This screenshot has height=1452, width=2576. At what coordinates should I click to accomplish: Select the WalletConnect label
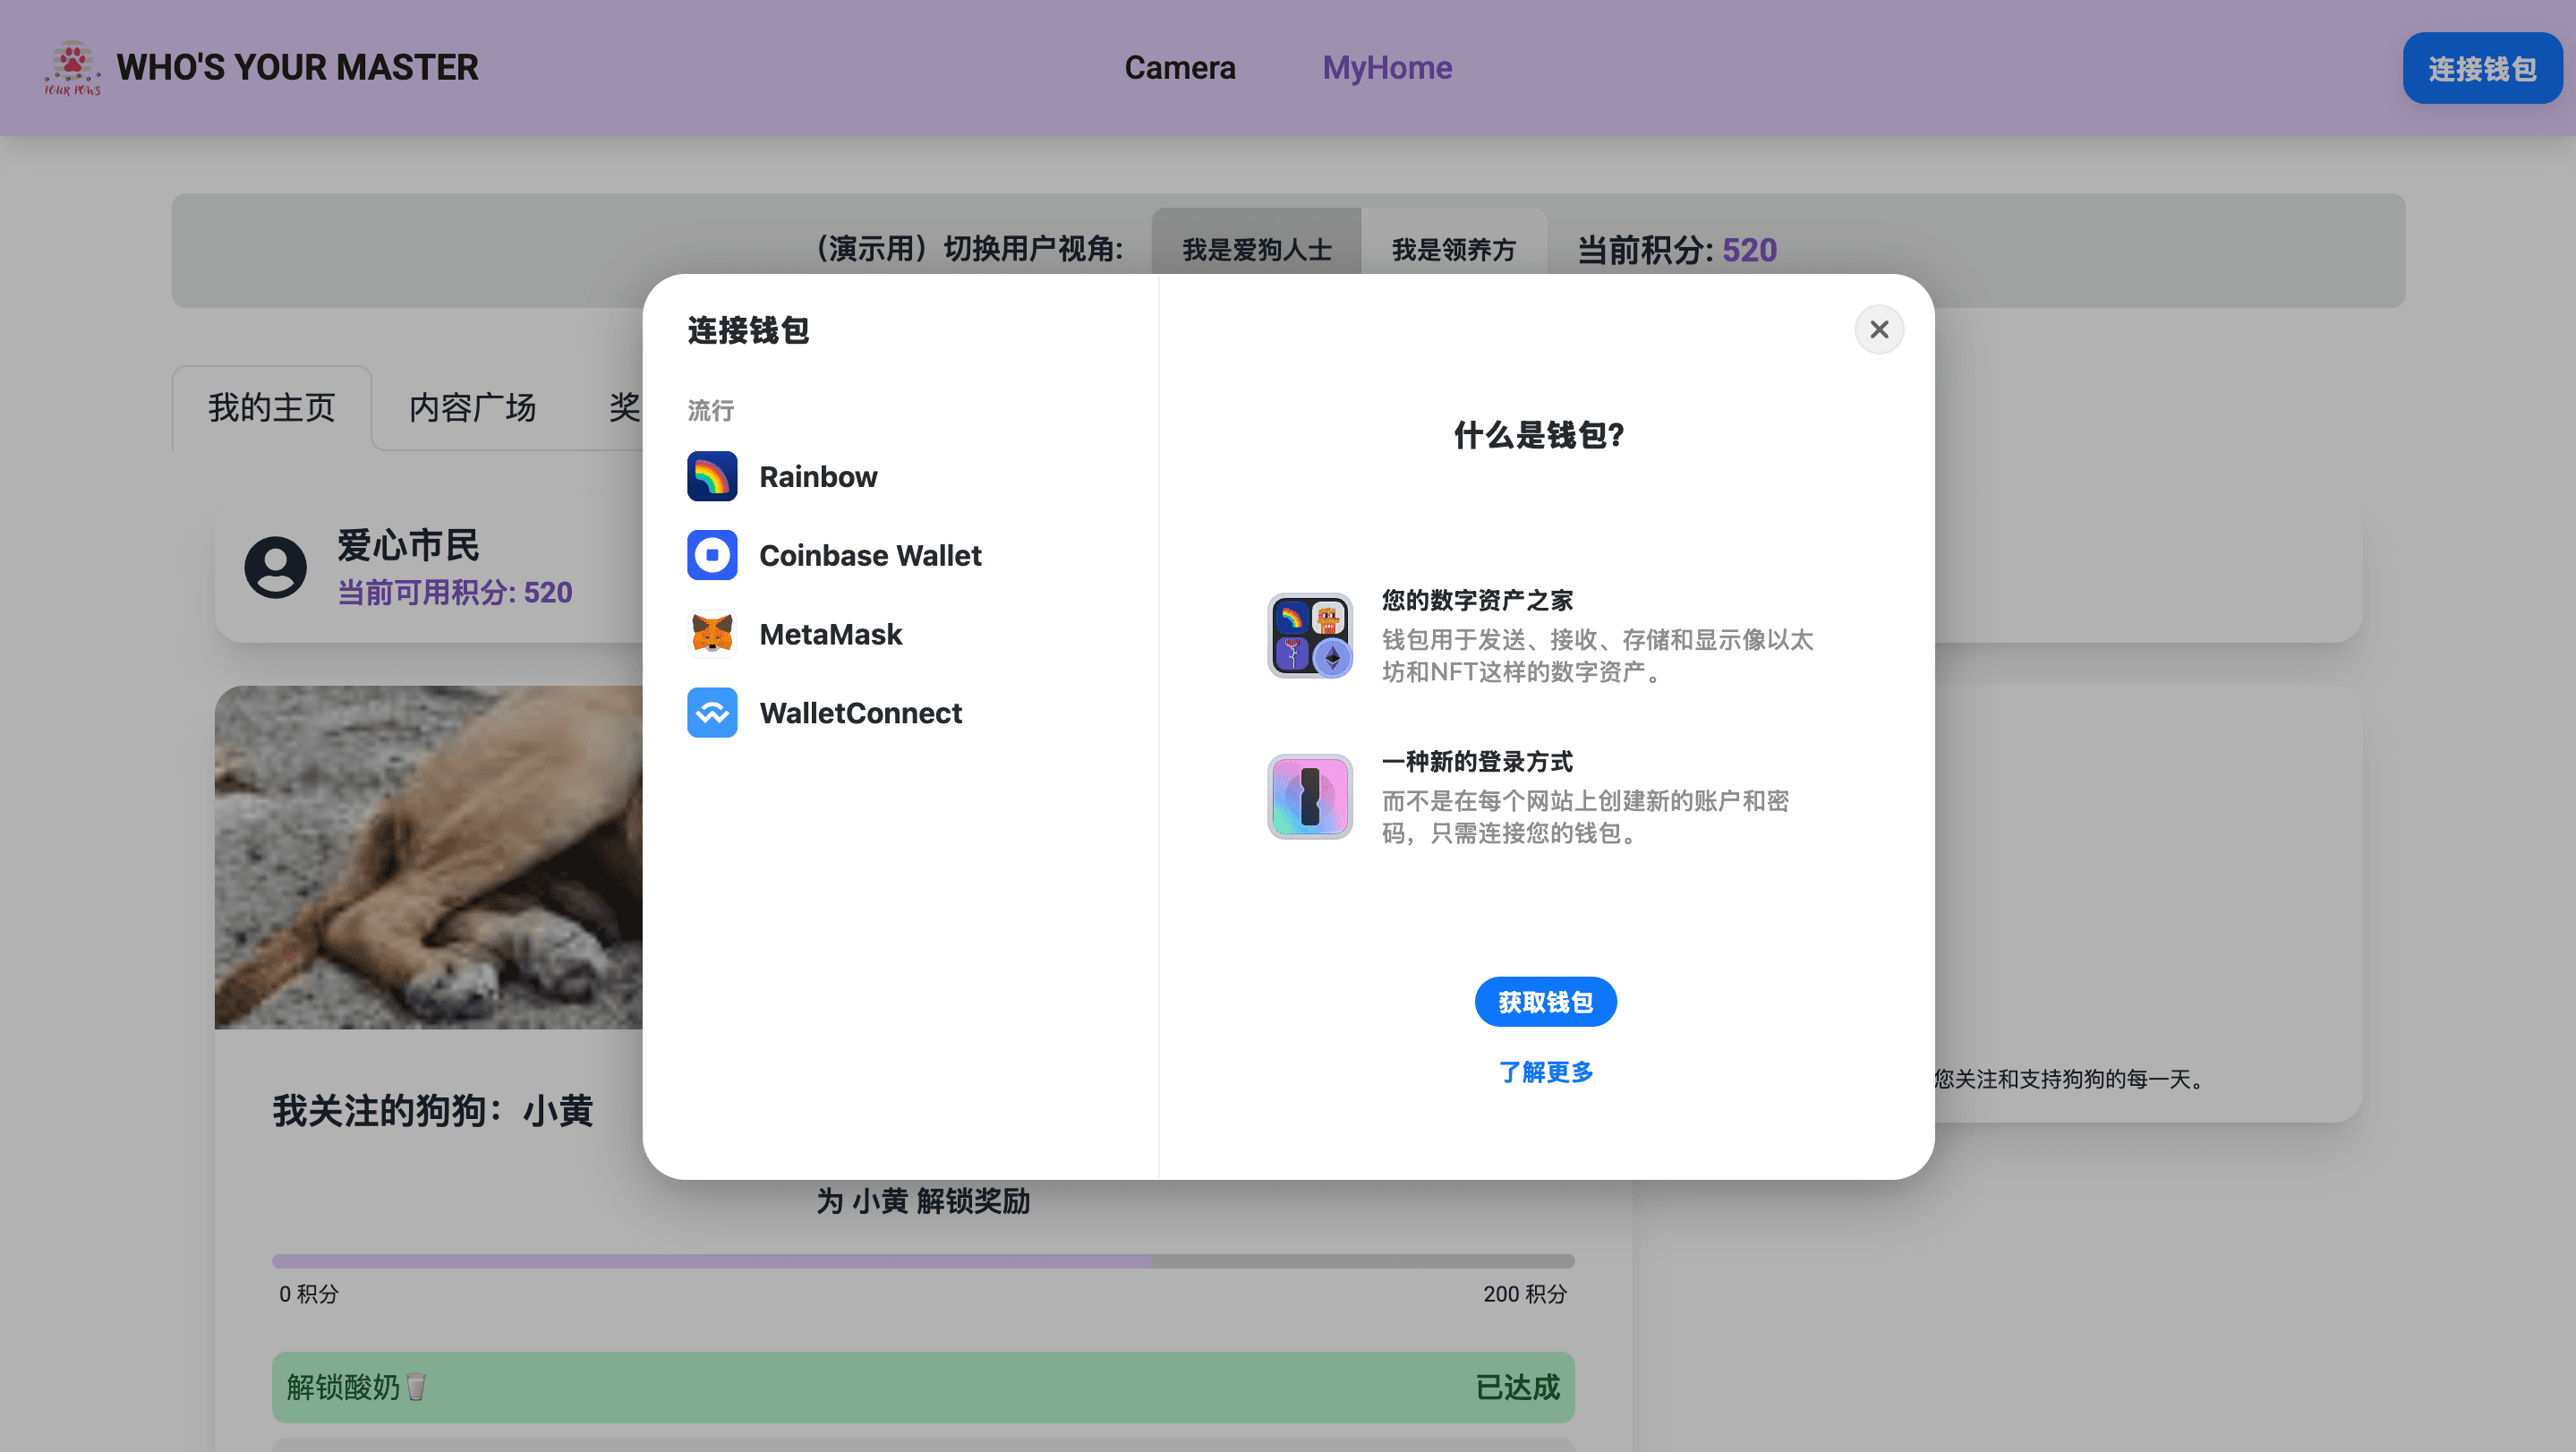(860, 713)
